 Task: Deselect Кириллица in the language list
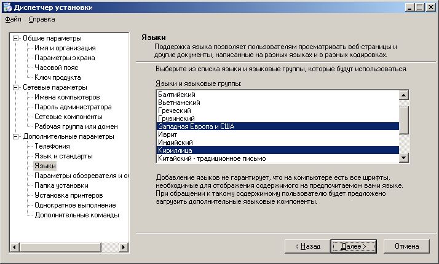176,150
